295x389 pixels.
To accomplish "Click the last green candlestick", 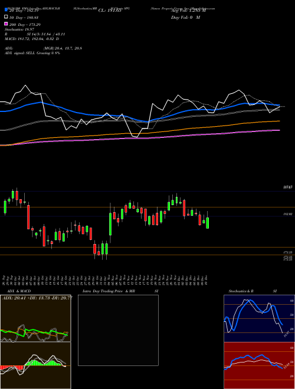I will 207,223.
